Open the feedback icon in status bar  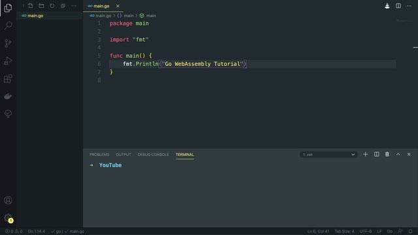tap(400, 231)
